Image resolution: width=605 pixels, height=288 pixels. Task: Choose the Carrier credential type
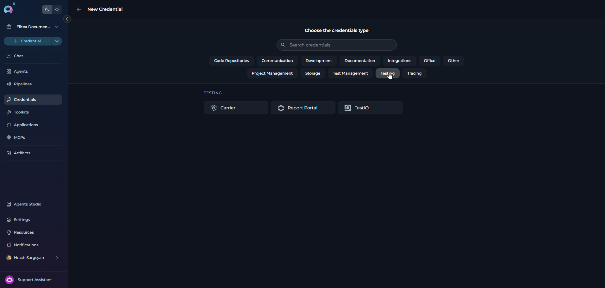tap(236, 108)
